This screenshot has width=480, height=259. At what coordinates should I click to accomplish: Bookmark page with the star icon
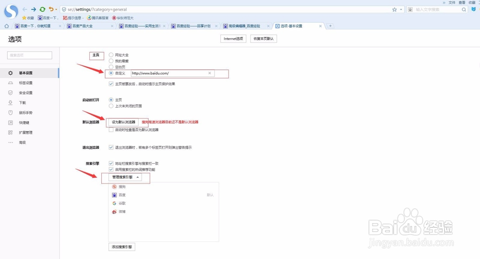395,10
